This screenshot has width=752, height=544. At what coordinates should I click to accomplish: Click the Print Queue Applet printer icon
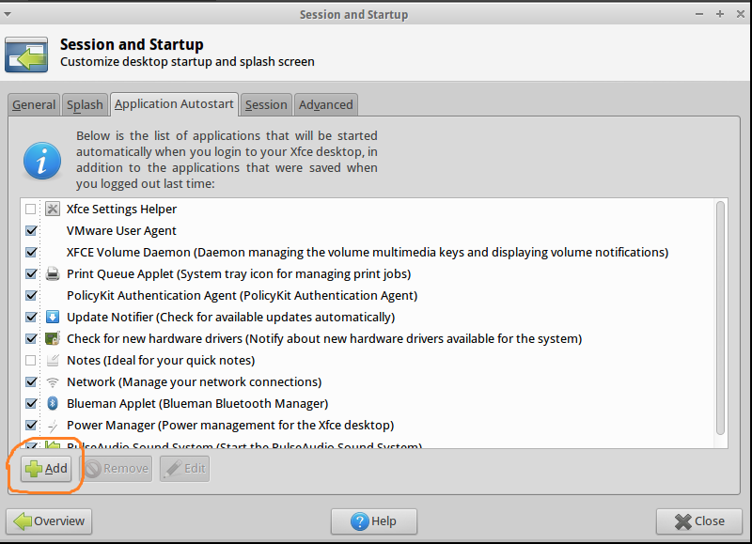52,273
